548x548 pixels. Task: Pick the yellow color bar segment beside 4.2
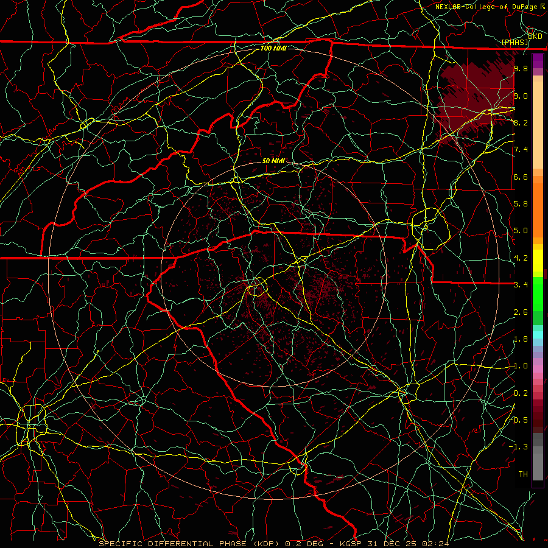[538, 261]
